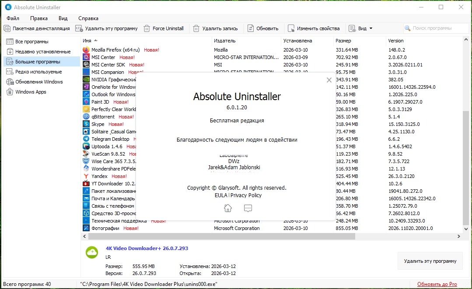Viewport: 472px width, 289px height.
Task: Click the large Удалить эту программу button
Action: point(430,261)
